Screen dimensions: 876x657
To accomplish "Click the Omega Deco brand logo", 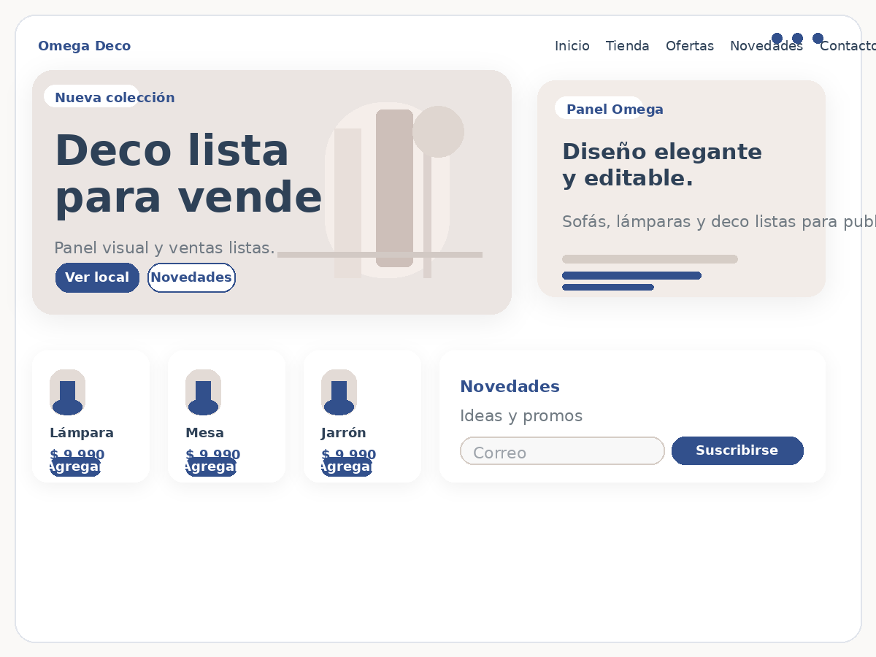I will click(x=84, y=46).
